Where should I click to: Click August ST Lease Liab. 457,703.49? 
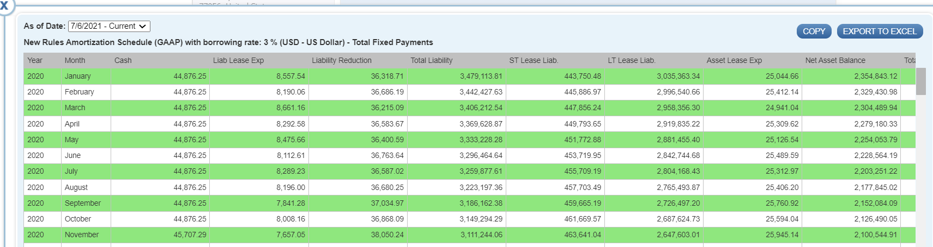coord(583,187)
